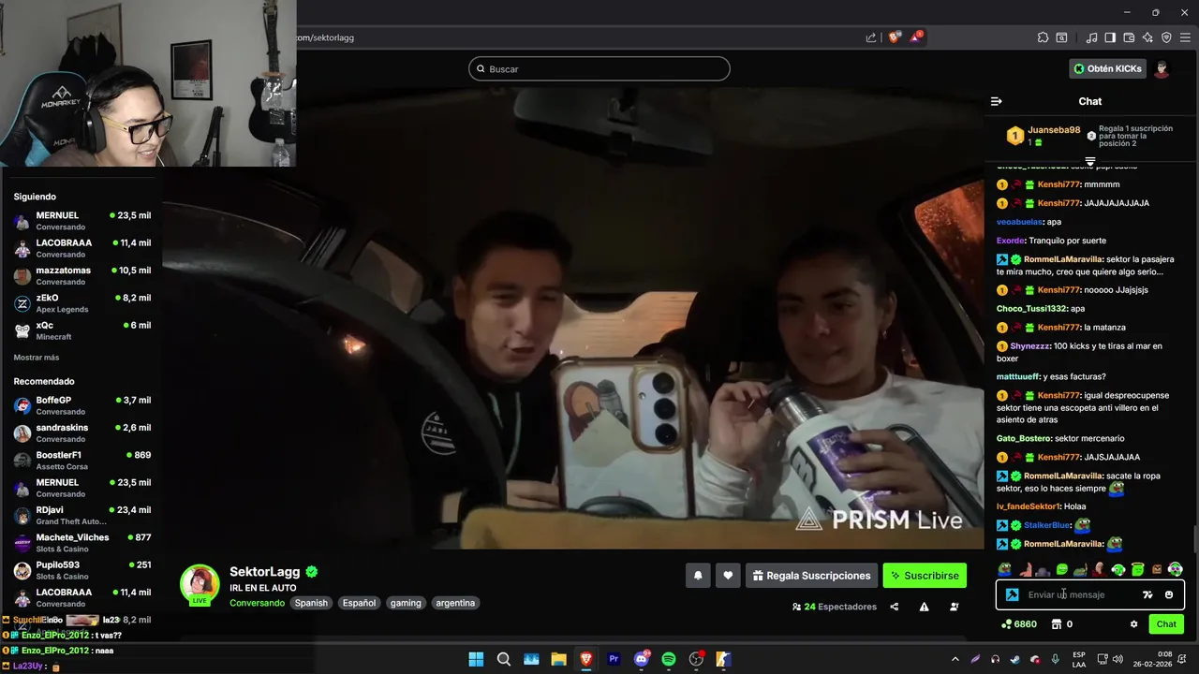The image size is (1199, 674).
Task: Open Spotify from taskbar
Action: click(669, 659)
